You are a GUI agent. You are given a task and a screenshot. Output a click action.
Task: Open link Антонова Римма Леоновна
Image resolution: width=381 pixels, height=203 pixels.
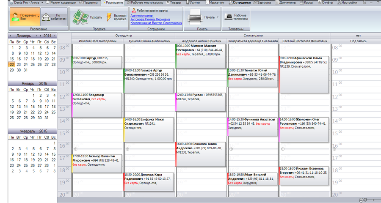pyautogui.click(x=150, y=19)
